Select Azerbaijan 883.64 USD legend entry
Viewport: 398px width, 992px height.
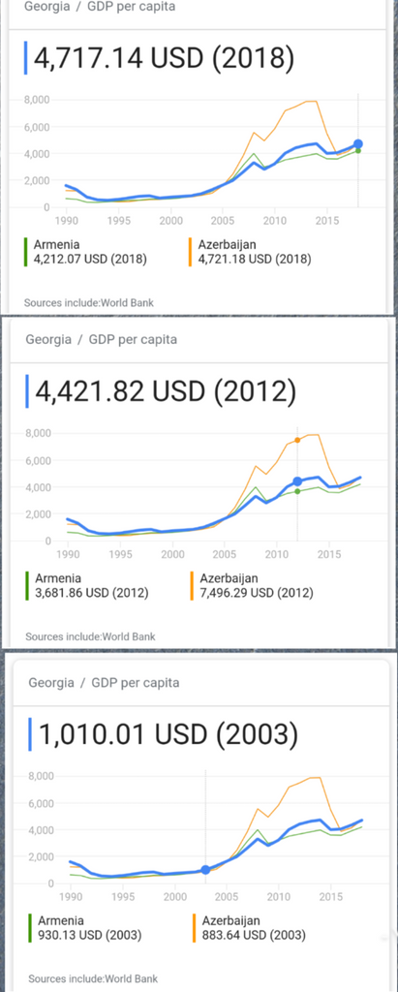253,928
